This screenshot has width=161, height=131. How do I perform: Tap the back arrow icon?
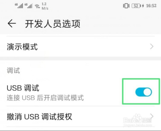(x=12, y=24)
